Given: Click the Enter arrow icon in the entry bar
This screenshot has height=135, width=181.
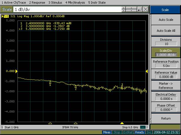Looking at the screenshot, I should (x=140, y=9).
